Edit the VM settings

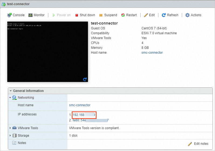pos(149,15)
